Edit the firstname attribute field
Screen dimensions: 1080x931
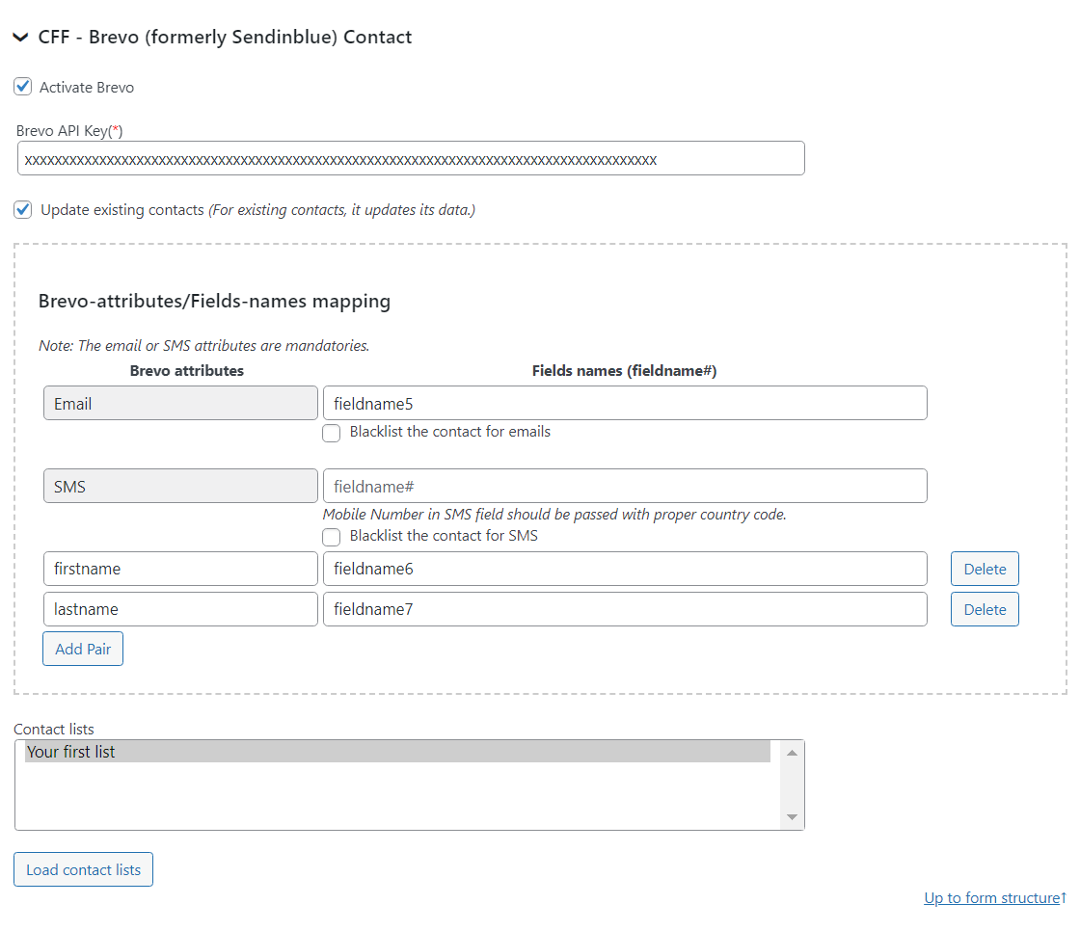coord(180,569)
